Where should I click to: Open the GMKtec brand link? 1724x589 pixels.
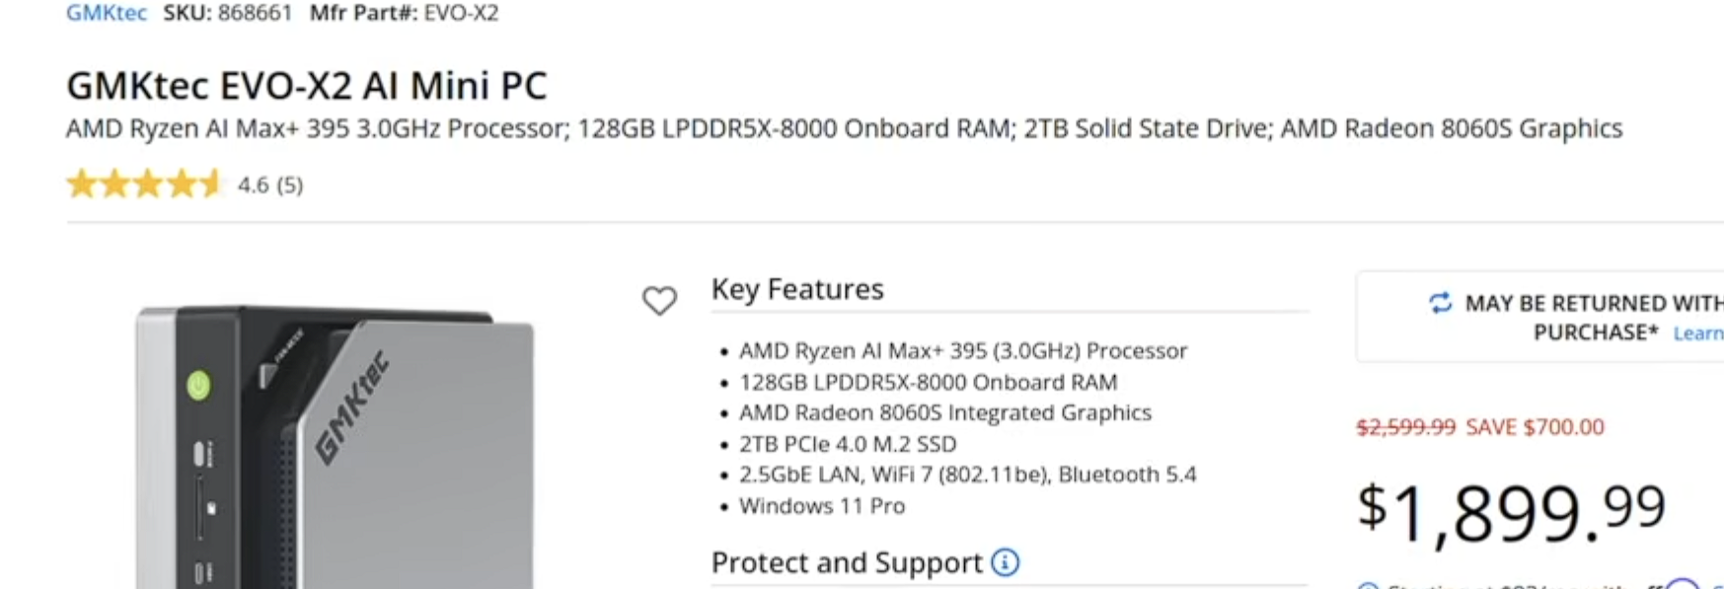tap(106, 13)
